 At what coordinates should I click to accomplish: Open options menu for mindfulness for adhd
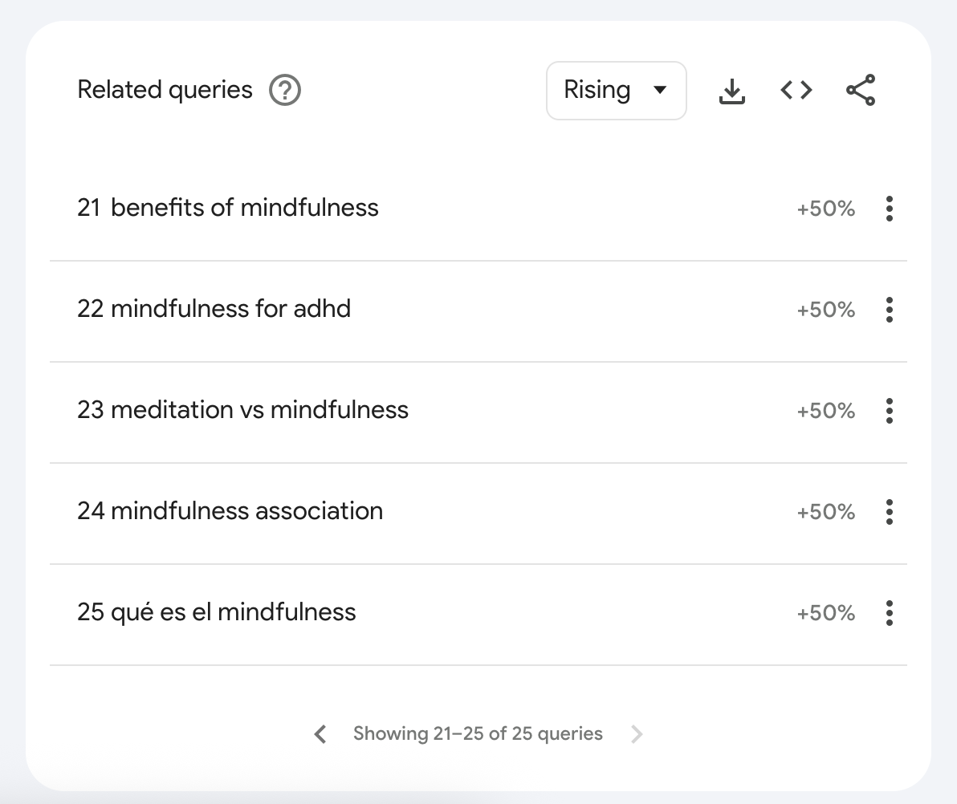(890, 310)
